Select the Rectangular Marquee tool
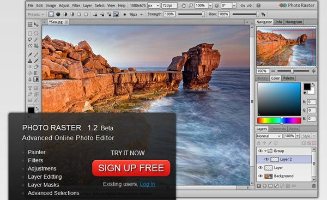 pyautogui.click(x=30, y=33)
